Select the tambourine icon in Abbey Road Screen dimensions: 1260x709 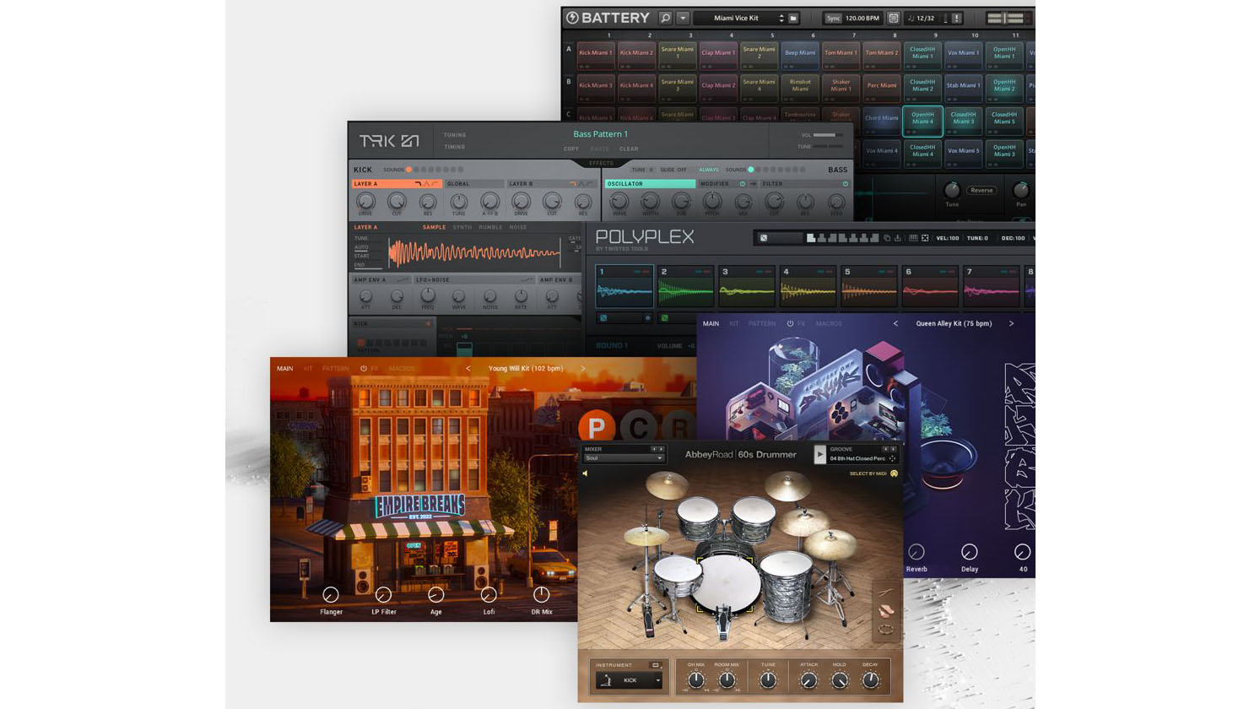click(885, 629)
